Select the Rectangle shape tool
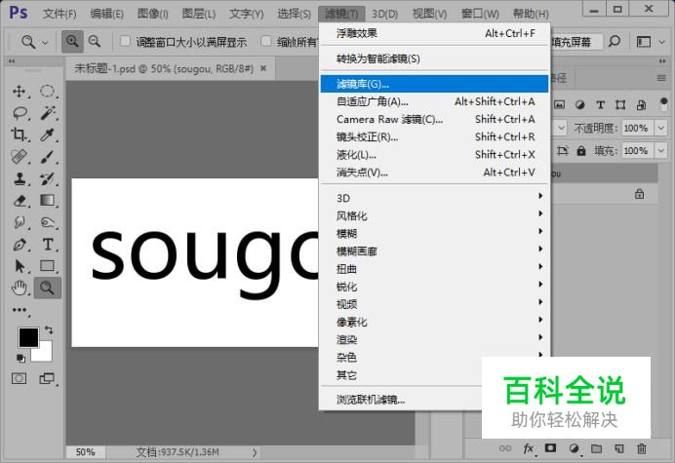 tap(47, 266)
